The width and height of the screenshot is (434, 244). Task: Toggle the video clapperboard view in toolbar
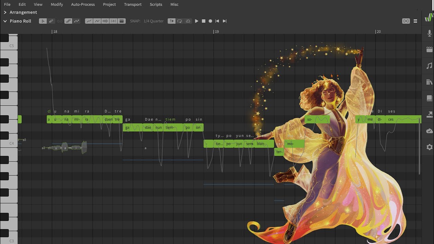[122, 21]
